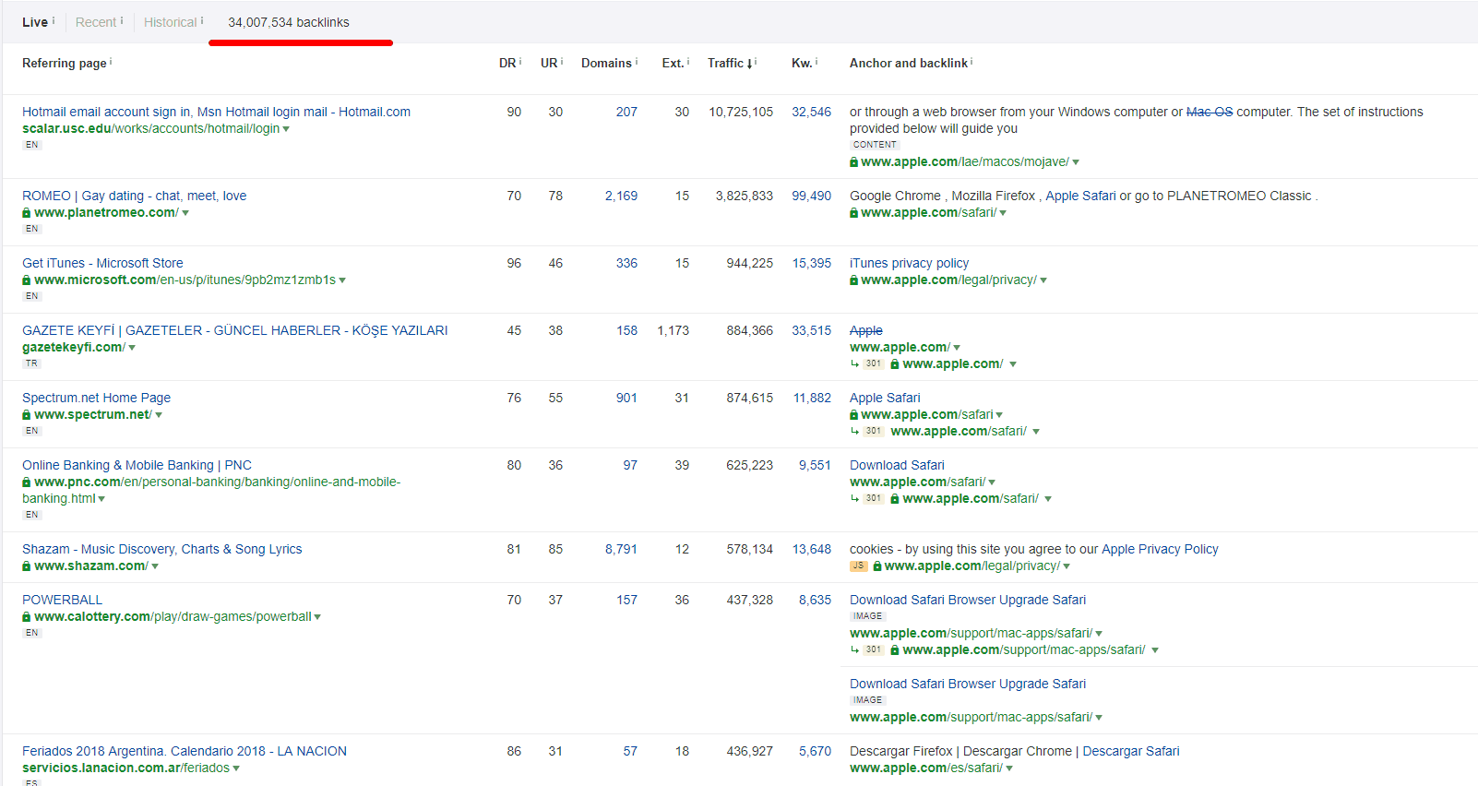Click the info icon beside Ext. header
Image resolution: width=1478 pixels, height=786 pixels.
pos(688,62)
